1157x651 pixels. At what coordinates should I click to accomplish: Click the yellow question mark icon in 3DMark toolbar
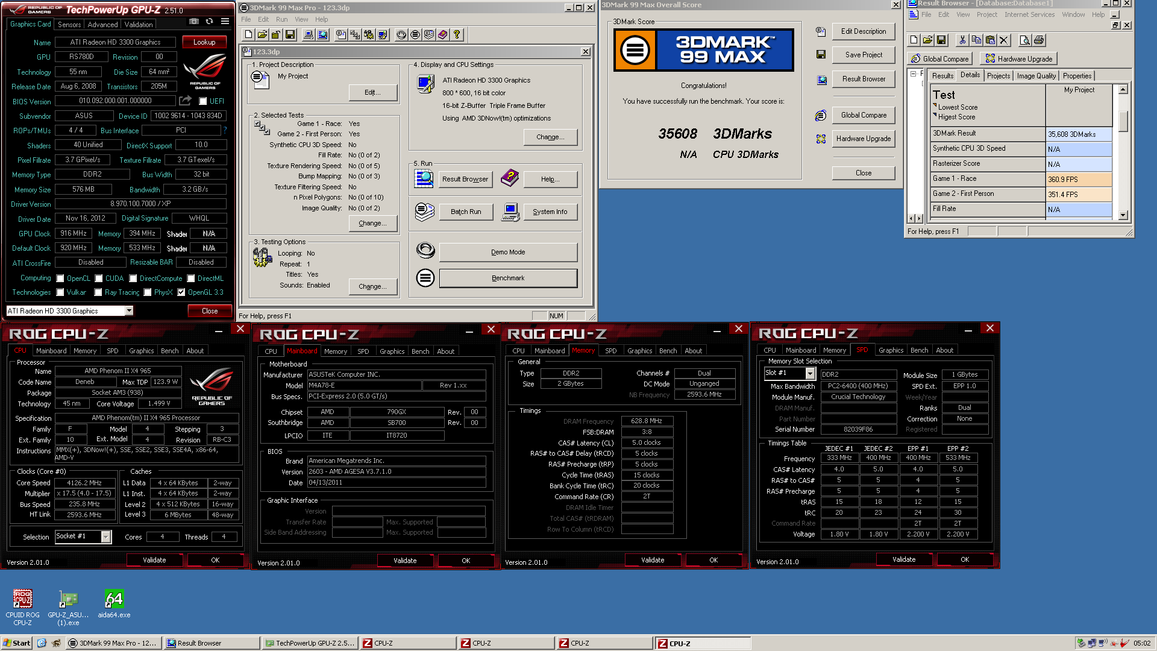[x=457, y=35]
